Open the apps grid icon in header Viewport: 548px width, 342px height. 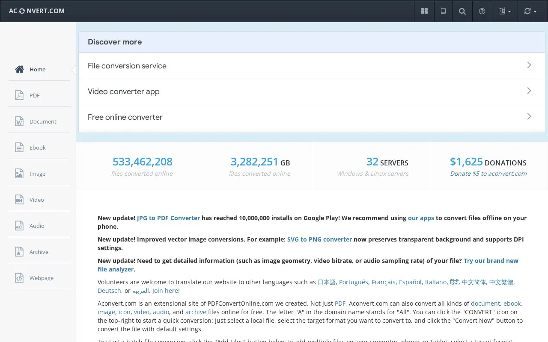[x=424, y=11]
